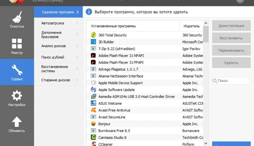Viewport: 254px width, 146px height.
Task: Expand the Стирание дисков chevron arrow
Action: [x=77, y=80]
